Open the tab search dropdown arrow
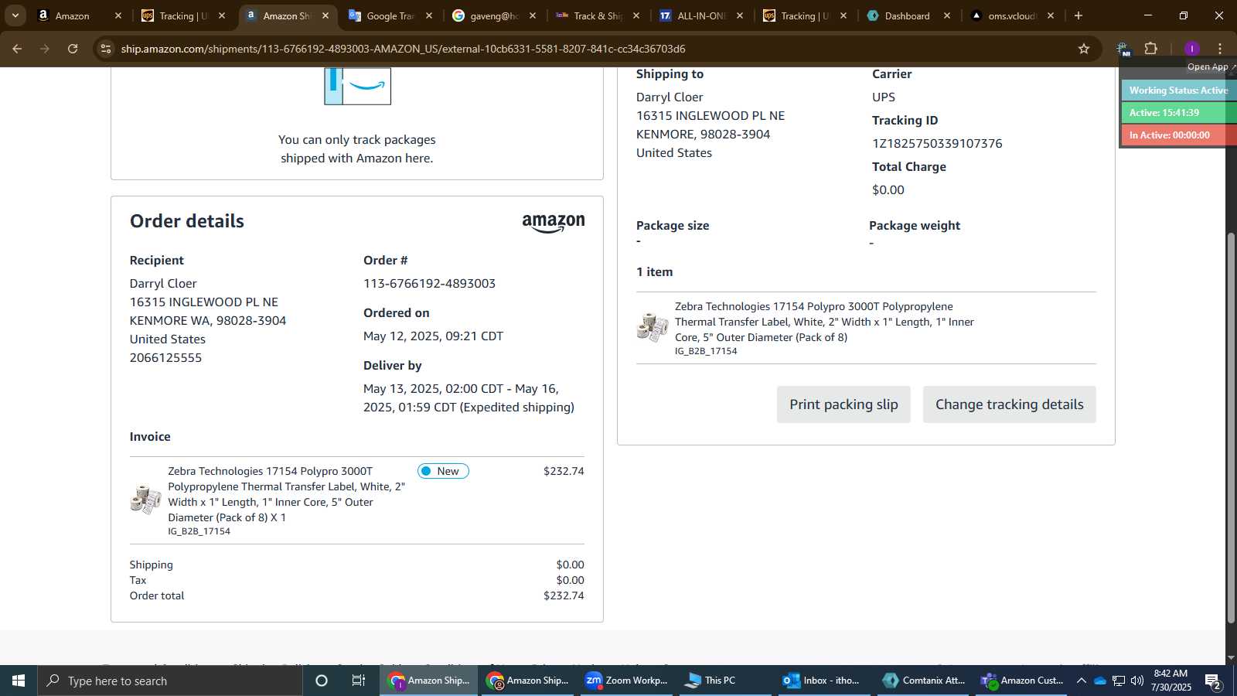Viewport: 1237px width, 696px height. (15, 15)
